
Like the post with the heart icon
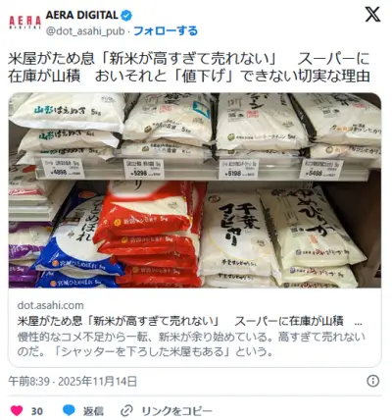click(x=17, y=410)
